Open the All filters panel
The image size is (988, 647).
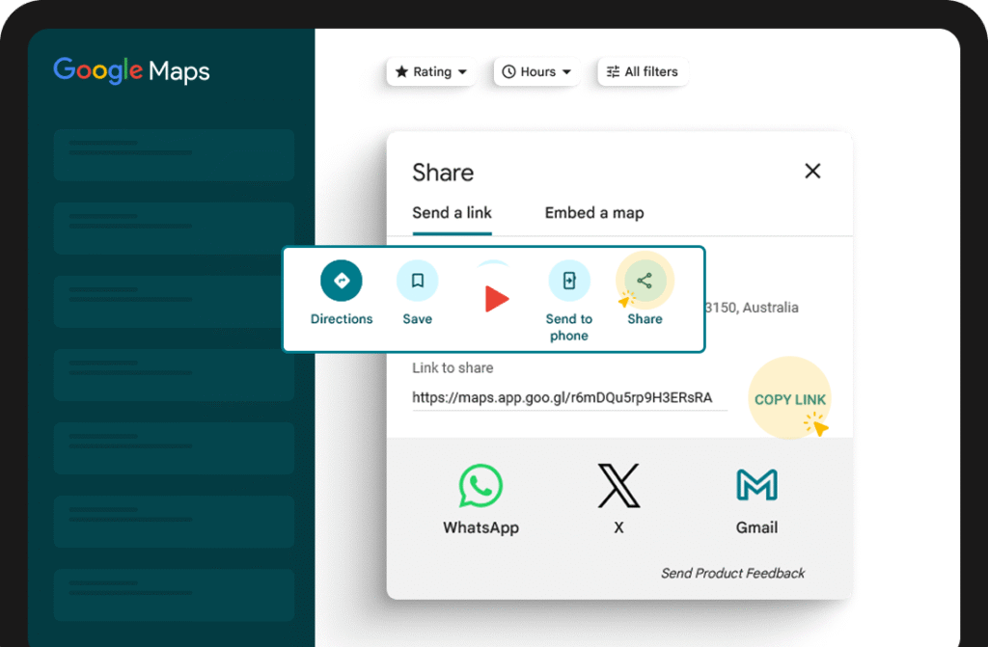(x=642, y=72)
